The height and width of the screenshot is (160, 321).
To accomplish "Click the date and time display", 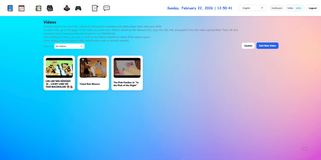I will (200, 8).
